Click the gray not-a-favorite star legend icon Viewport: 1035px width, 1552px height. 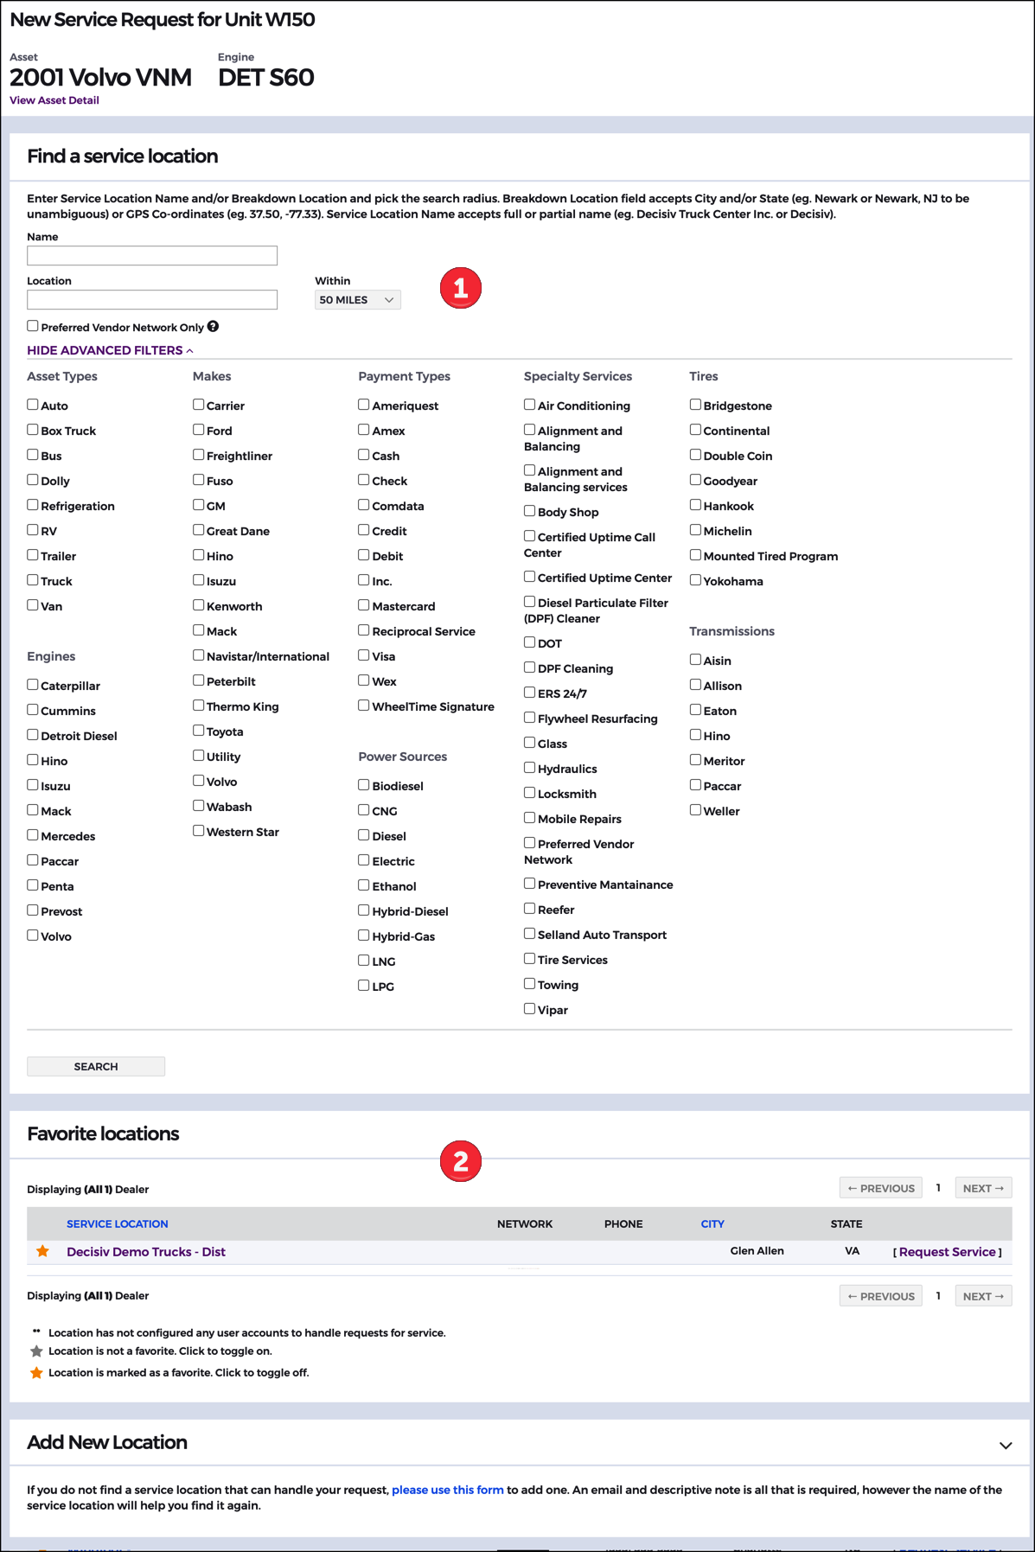tap(36, 1351)
